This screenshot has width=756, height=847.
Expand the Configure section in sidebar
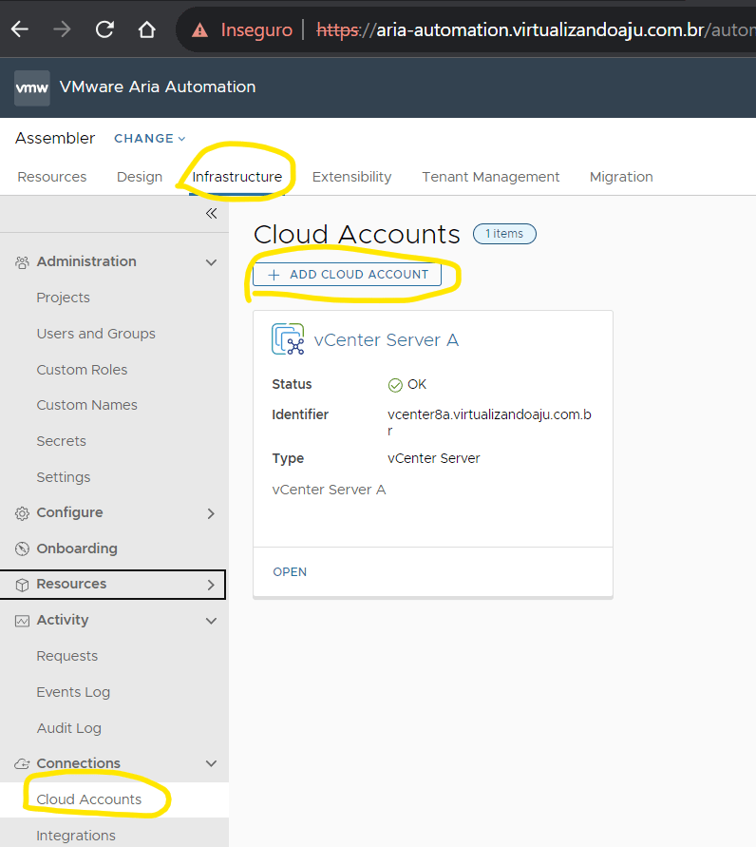[211, 513]
